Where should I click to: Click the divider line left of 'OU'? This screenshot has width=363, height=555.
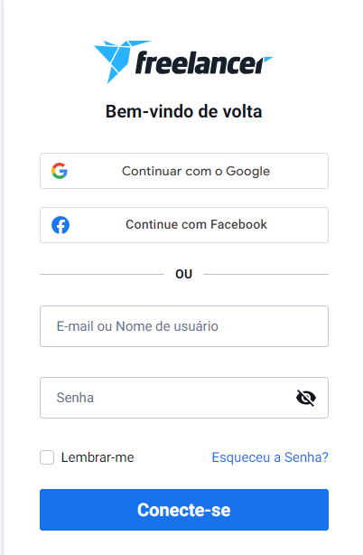(102, 274)
